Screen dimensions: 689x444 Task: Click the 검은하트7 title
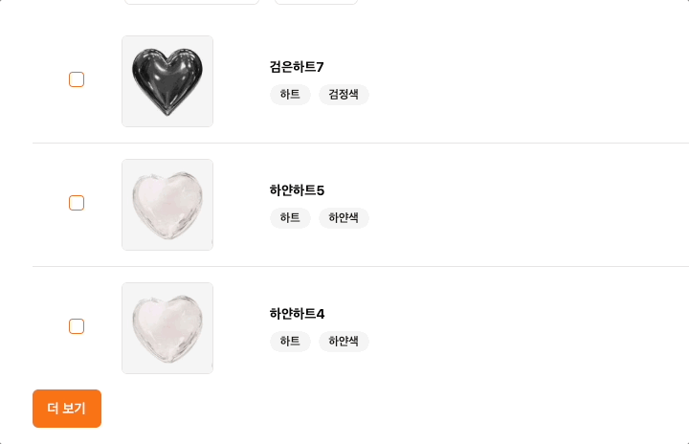tap(297, 67)
